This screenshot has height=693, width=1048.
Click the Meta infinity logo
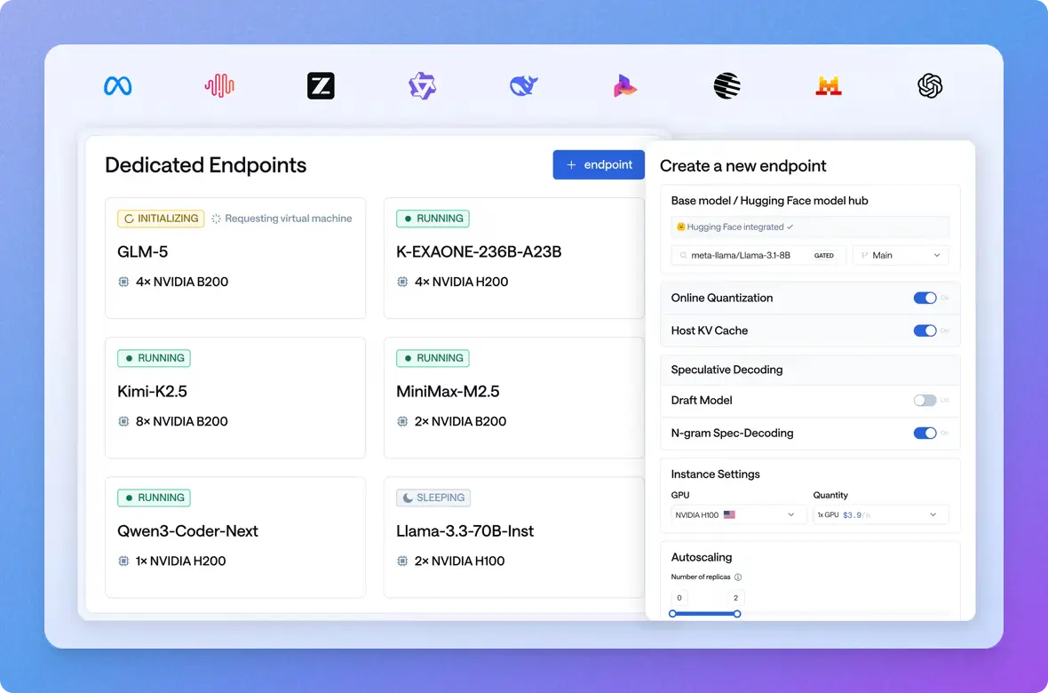point(117,85)
